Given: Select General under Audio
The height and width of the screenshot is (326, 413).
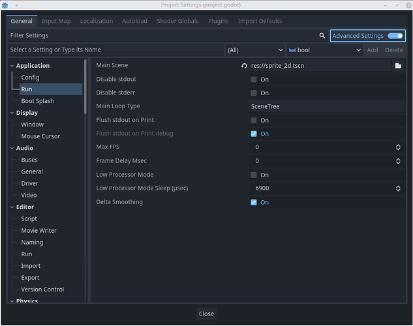Looking at the screenshot, I should click(x=32, y=172).
